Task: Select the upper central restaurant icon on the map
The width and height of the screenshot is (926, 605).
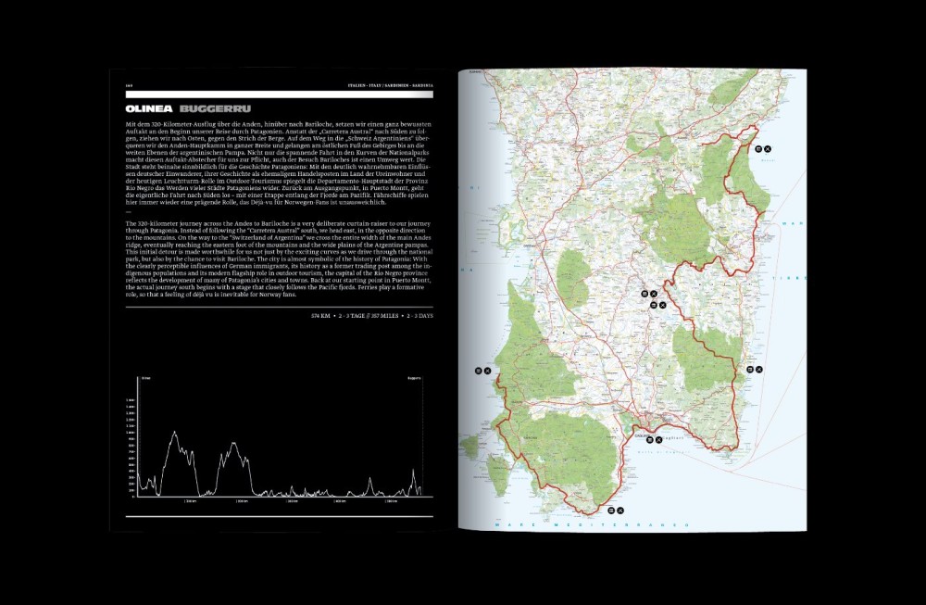Action: (654, 294)
